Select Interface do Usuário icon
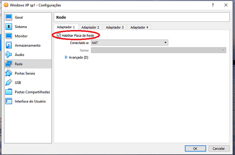This screenshot has width=235, height=155. [9, 101]
